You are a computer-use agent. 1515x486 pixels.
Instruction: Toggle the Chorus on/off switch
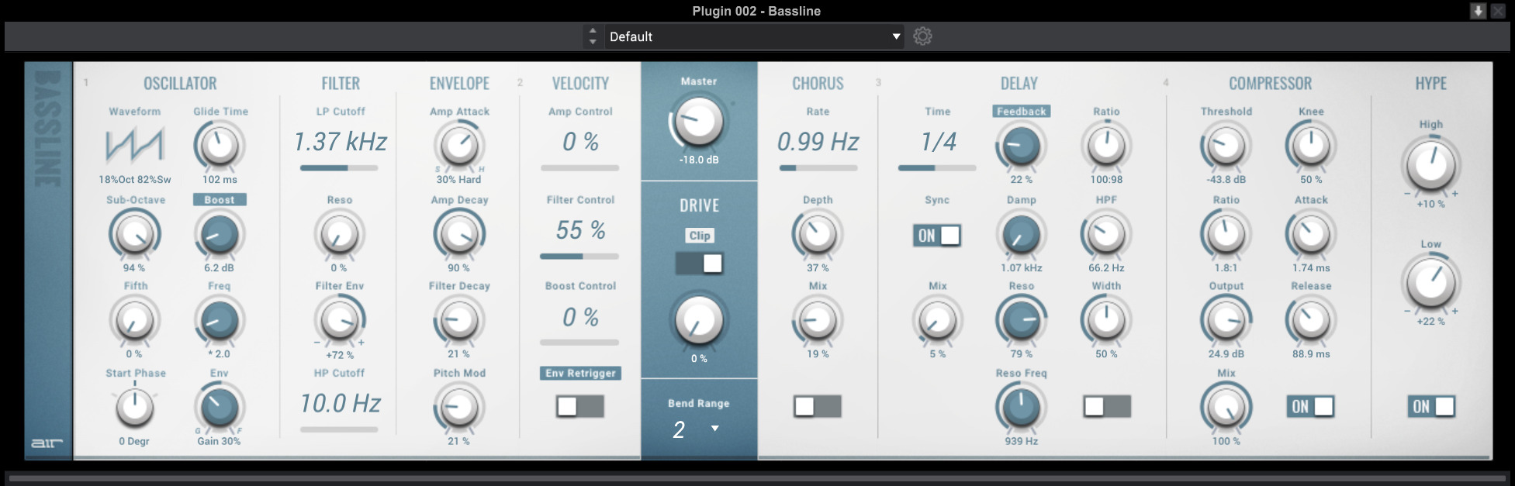tap(818, 406)
